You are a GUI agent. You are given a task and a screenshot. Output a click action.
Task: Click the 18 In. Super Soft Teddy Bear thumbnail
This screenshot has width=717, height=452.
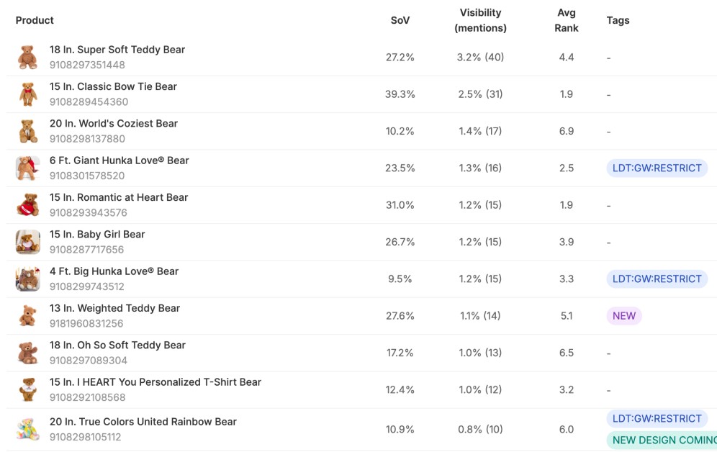tap(27, 58)
